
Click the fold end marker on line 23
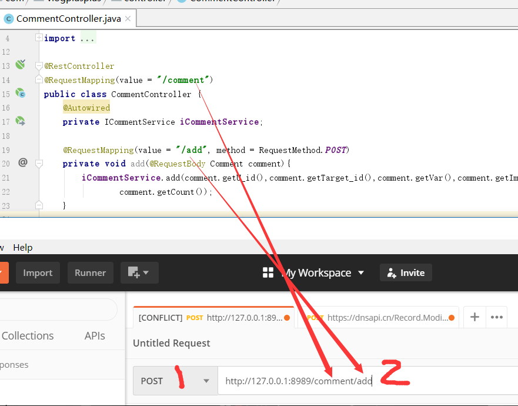(x=39, y=205)
